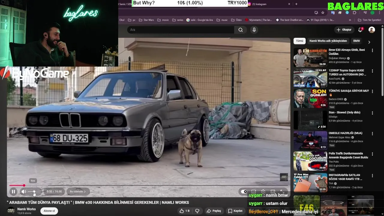Open more options for 'Polis Trafik Durdurmasında'
This screenshot has width=384, height=216.
[372, 154]
